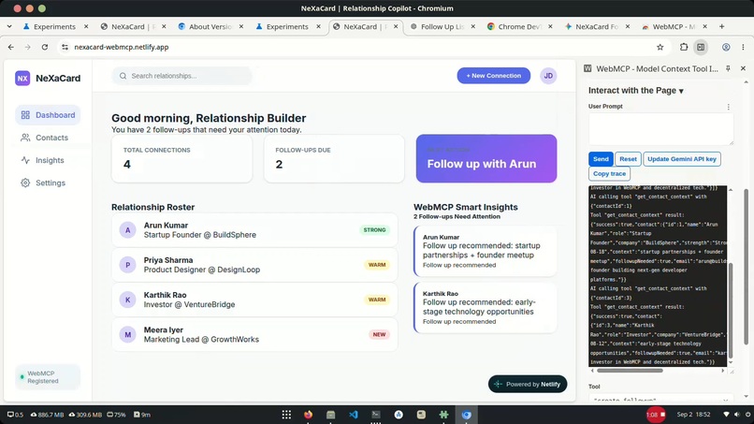Click the NEW badge on Meera Iyer
Viewport: 754px width, 424px height.
point(379,334)
